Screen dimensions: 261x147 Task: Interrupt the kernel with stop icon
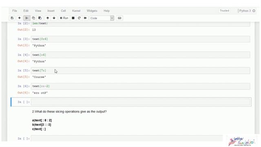tap(73, 18)
